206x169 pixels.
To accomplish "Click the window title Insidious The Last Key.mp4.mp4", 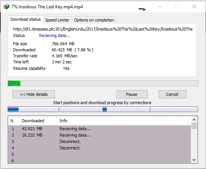I will [51, 7].
